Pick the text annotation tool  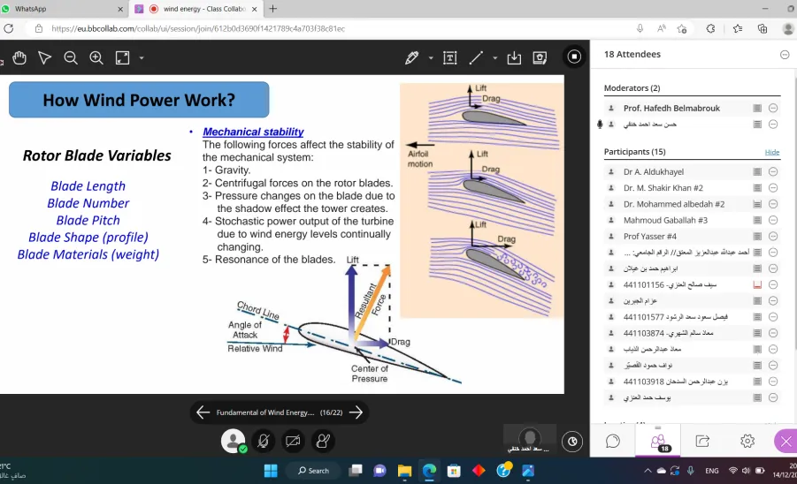pos(450,57)
